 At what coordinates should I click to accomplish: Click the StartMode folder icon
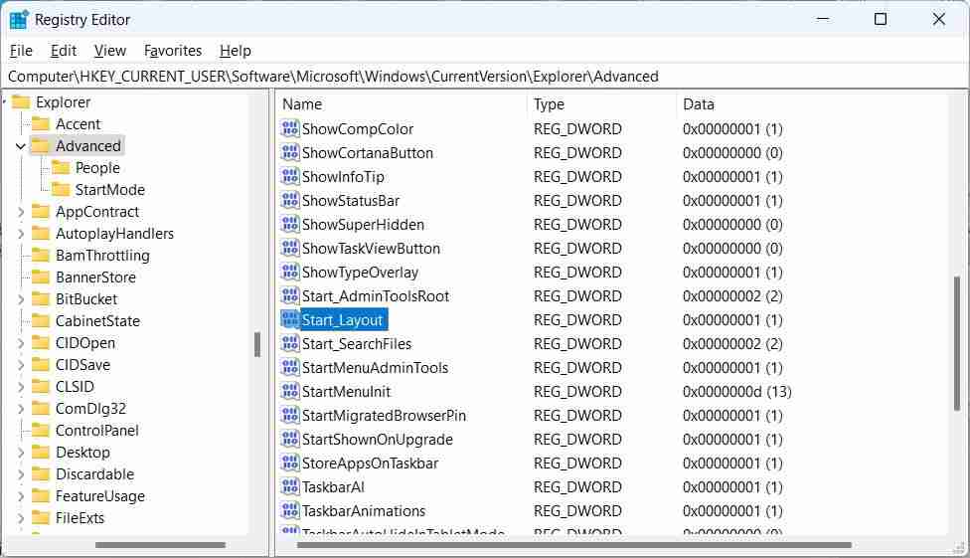coord(61,189)
